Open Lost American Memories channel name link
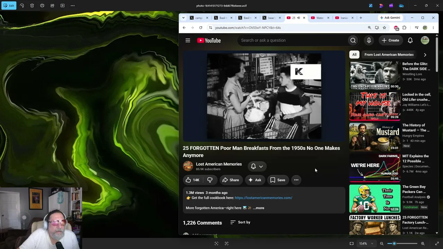 click(219, 164)
